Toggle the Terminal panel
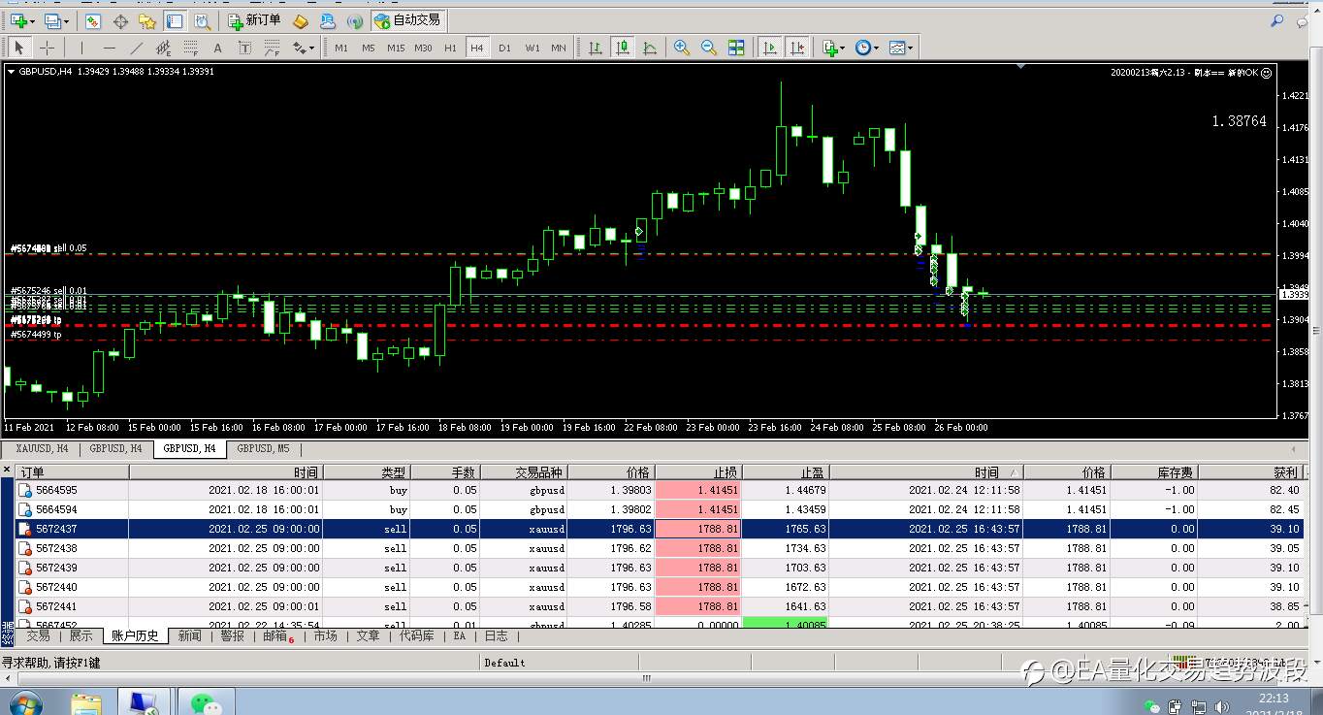Viewport: 1323px width, 715px height. [x=175, y=20]
